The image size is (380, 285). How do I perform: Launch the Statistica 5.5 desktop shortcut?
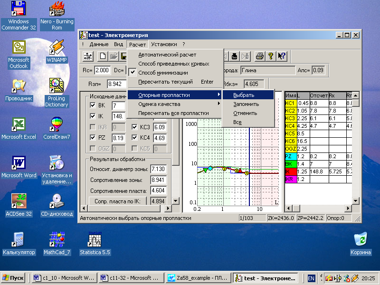pyautogui.click(x=95, y=244)
